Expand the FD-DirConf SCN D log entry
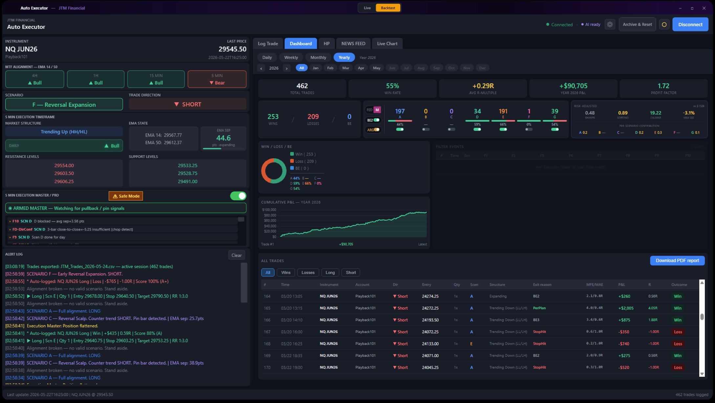Viewport: 715px width, 403px height. click(122, 229)
